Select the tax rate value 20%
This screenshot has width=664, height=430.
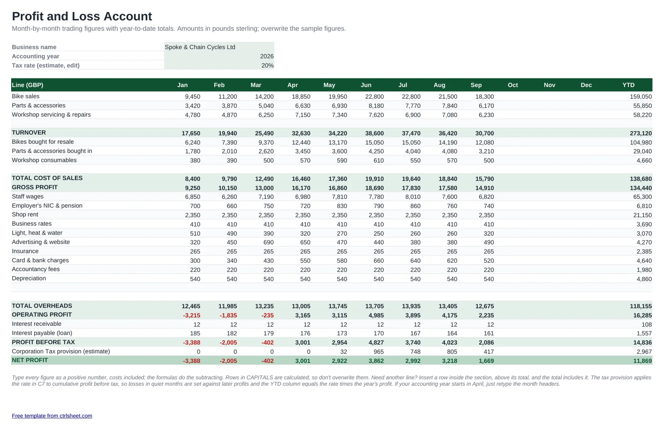point(219,65)
